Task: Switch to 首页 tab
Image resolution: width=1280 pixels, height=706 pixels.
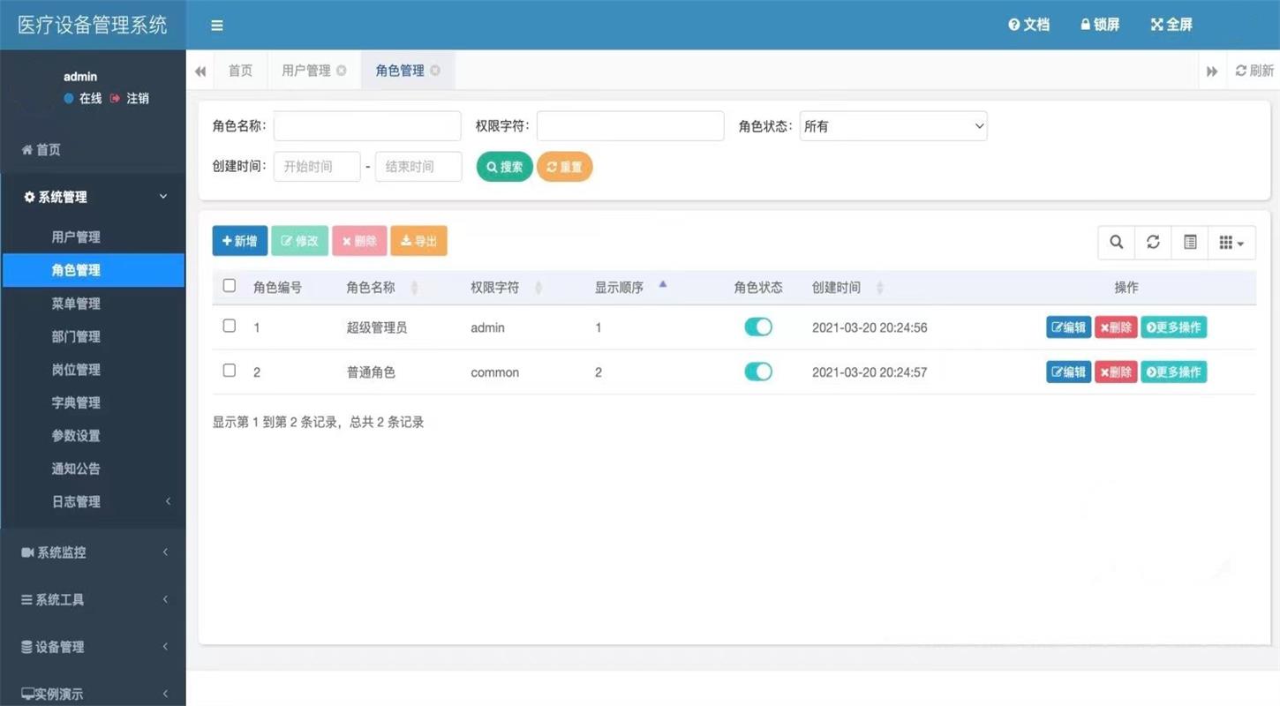Action: (x=240, y=71)
